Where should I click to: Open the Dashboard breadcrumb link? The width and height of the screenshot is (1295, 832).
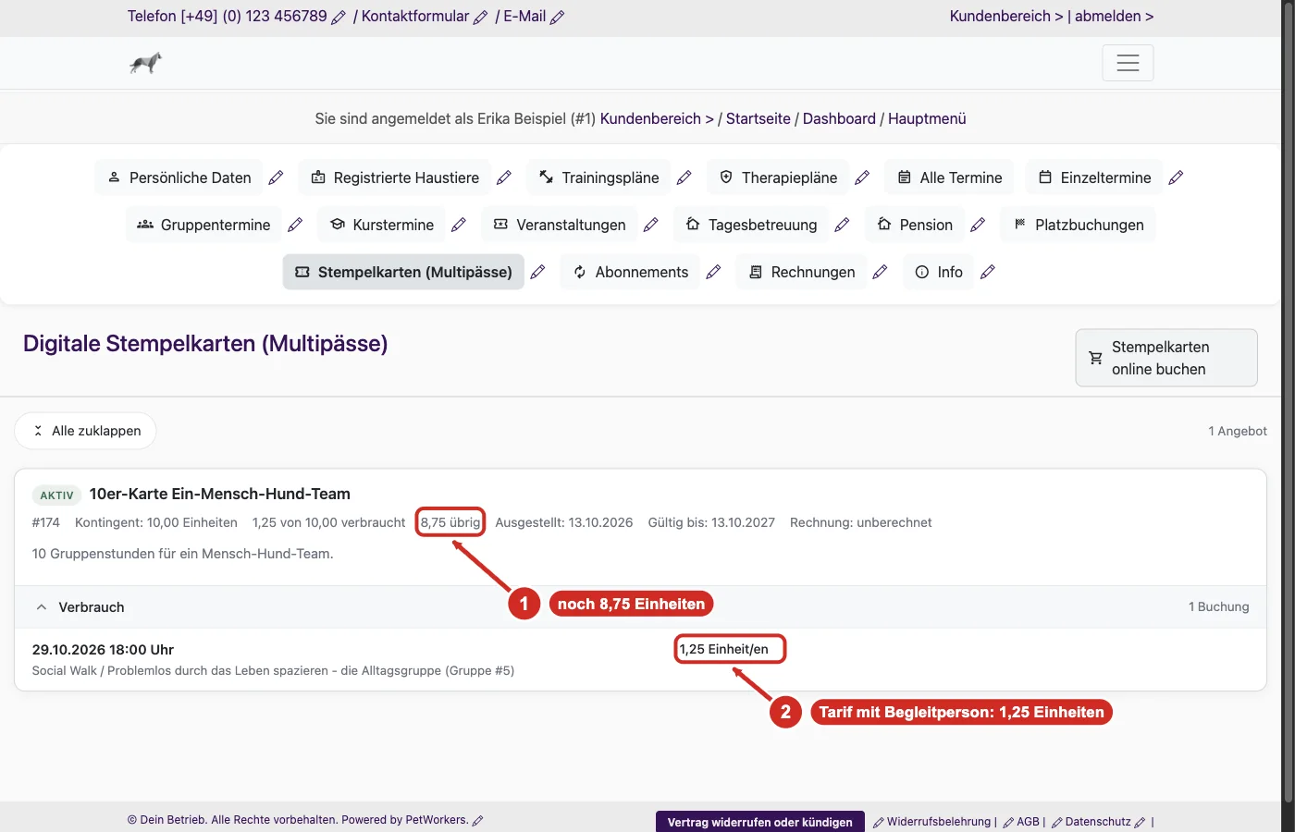click(839, 118)
